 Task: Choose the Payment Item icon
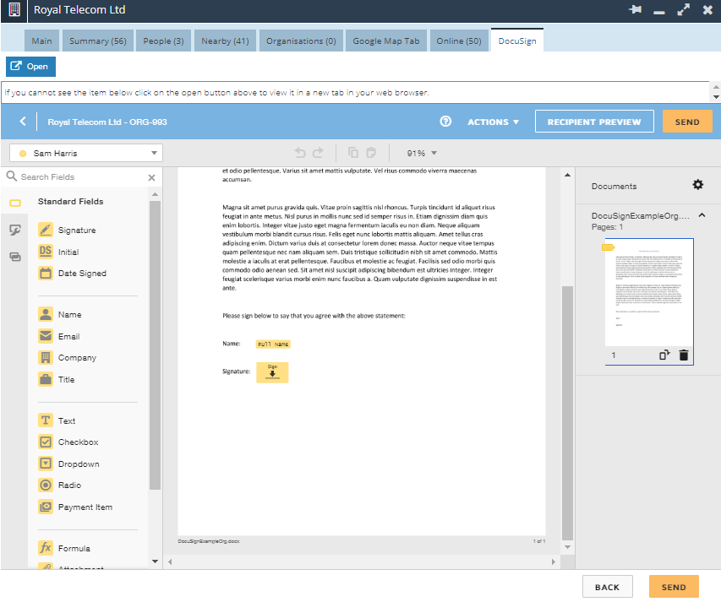[46, 507]
